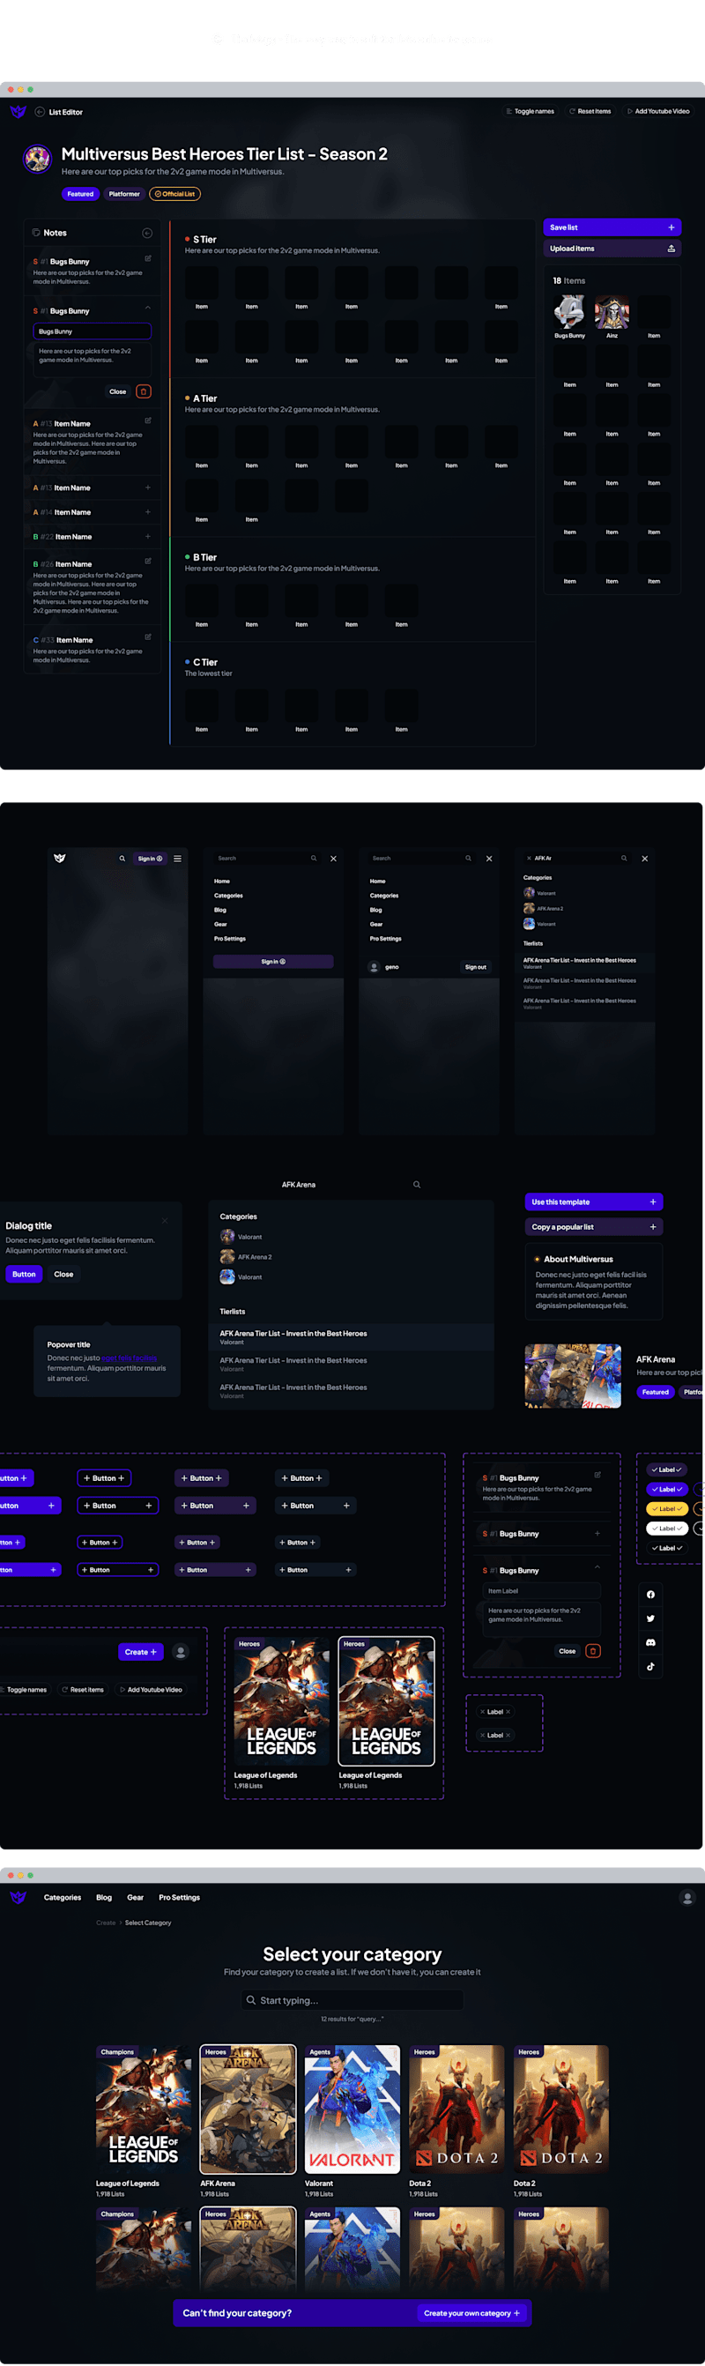This screenshot has height=2366, width=705.
Task: Click Sign out in the geno menu panel
Action: (x=476, y=967)
